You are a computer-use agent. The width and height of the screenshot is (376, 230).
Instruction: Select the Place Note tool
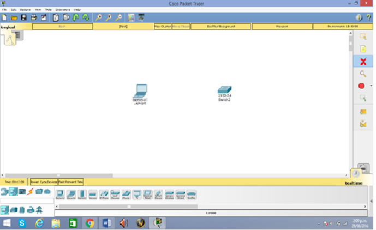pos(363,49)
